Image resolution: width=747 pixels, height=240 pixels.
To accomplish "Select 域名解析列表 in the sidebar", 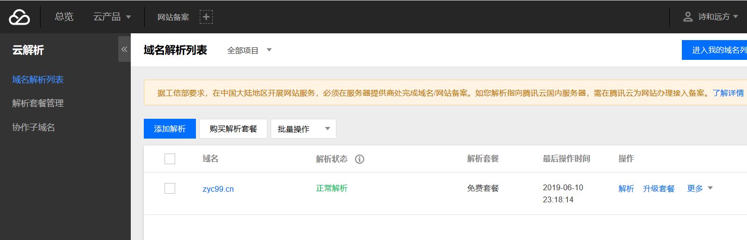I will point(38,80).
